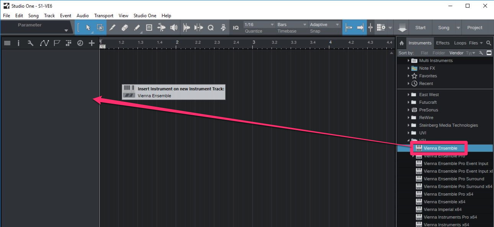The image size is (494, 227).
Task: Show automation curve icon
Action: [x=44, y=43]
